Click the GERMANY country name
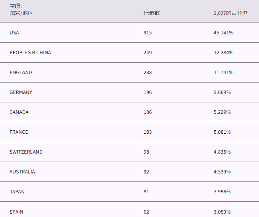Viewport: 259px width, 217px height. click(x=21, y=92)
